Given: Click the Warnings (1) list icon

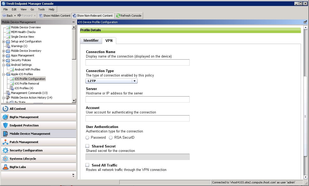Looking at the screenshot, I should [8, 46].
